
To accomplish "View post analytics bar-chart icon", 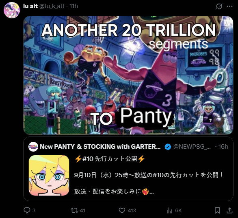I will pos(169,210).
